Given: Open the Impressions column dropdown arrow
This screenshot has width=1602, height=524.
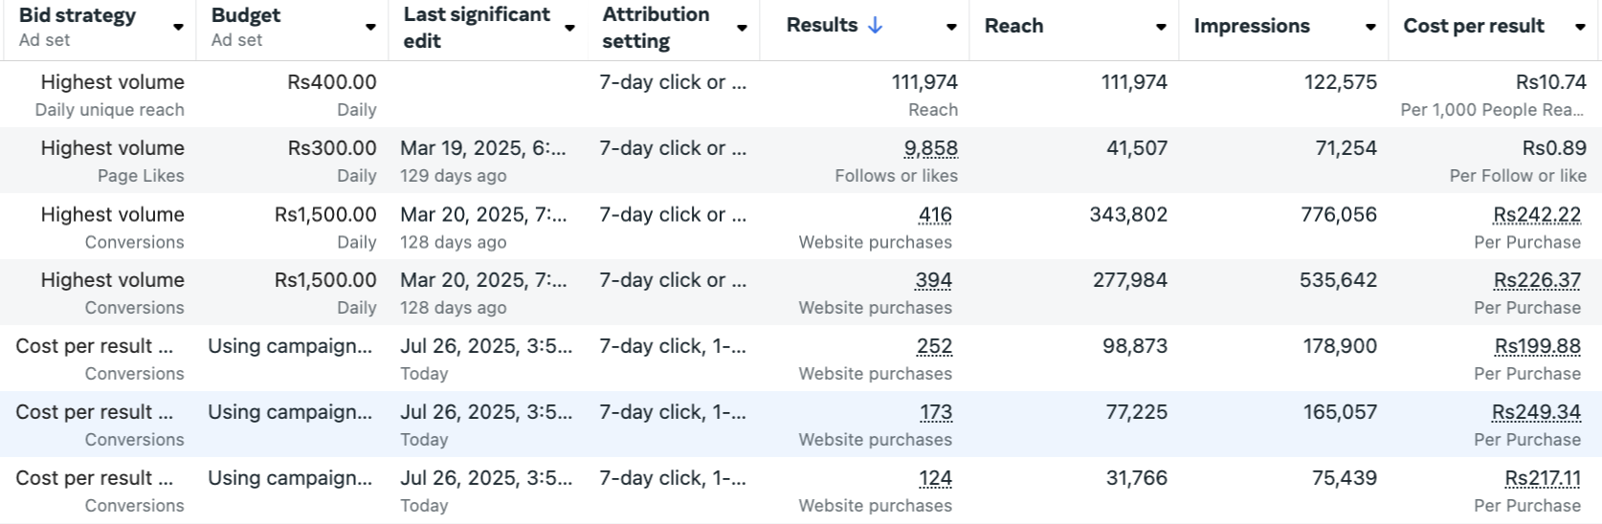Looking at the screenshot, I should 1370,27.
